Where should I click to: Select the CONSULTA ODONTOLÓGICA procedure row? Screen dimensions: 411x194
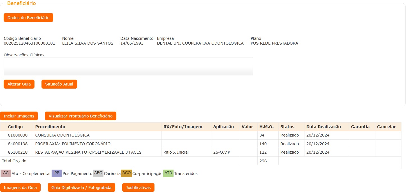62,135
